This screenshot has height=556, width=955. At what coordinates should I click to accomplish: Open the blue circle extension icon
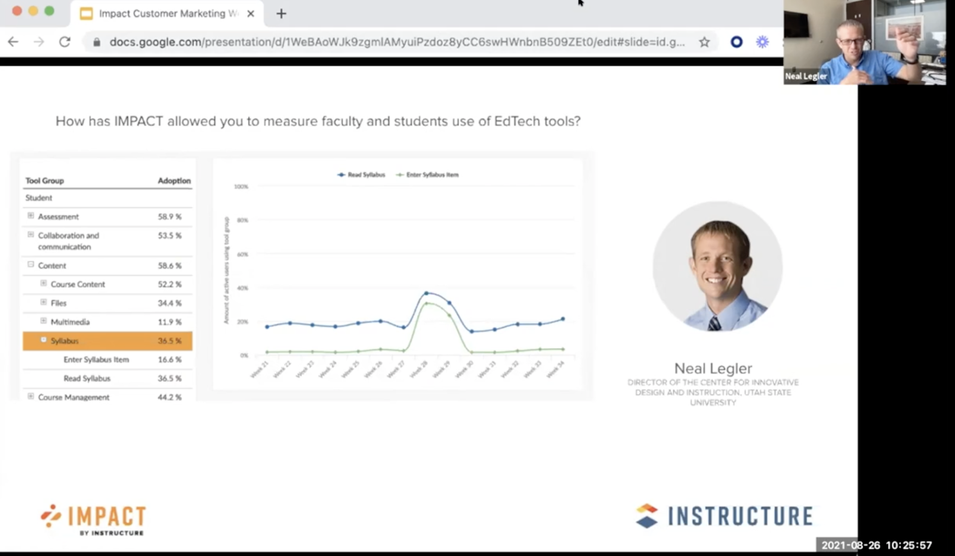coord(737,42)
